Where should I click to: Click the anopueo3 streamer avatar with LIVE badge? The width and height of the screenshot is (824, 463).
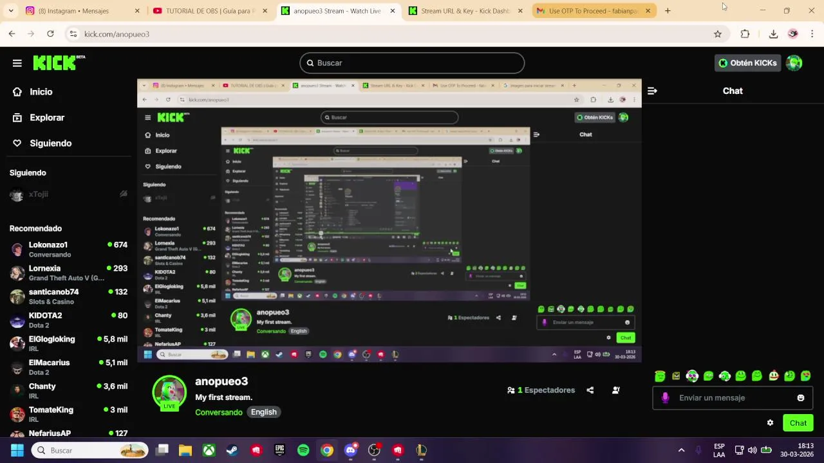(169, 392)
